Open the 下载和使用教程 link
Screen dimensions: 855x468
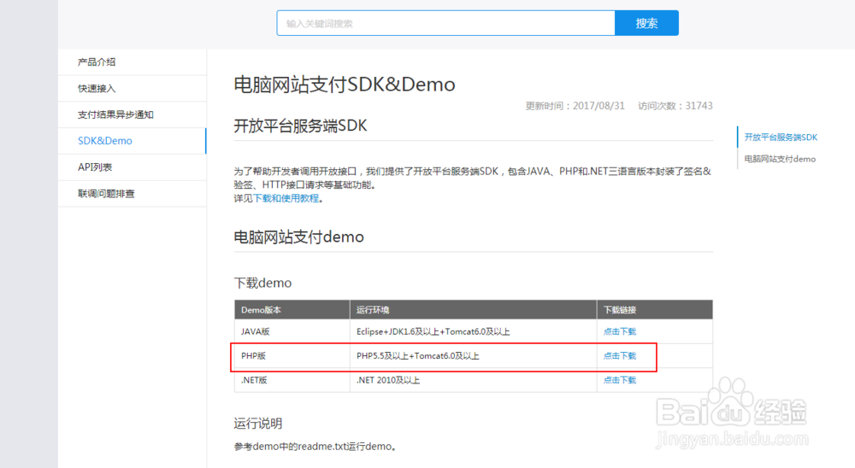(x=286, y=198)
